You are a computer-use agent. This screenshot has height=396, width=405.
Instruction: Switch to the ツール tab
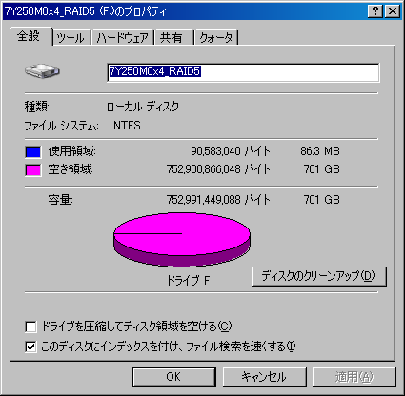coord(71,38)
